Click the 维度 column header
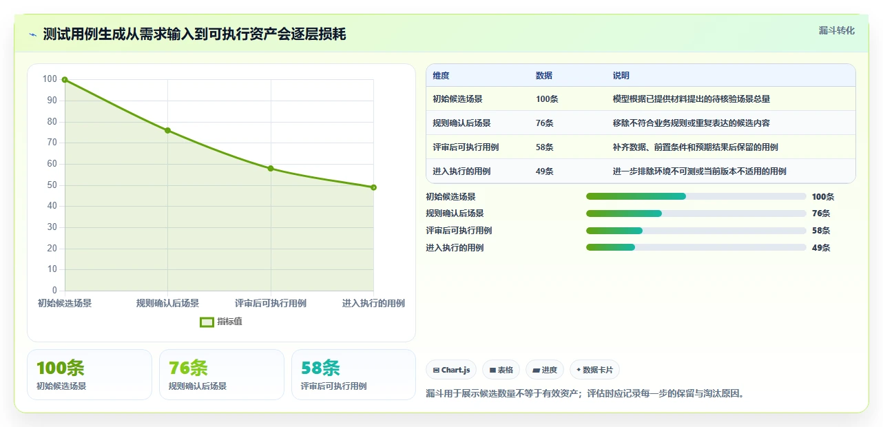Viewport: 883px width, 427px height. pyautogui.click(x=441, y=76)
